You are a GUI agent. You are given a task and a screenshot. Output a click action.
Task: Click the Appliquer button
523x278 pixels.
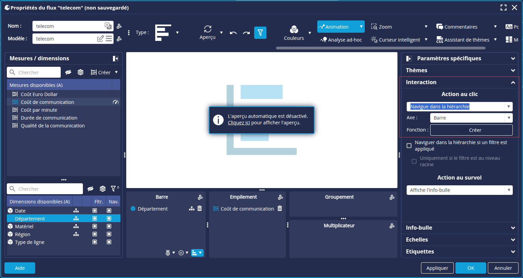click(x=437, y=268)
